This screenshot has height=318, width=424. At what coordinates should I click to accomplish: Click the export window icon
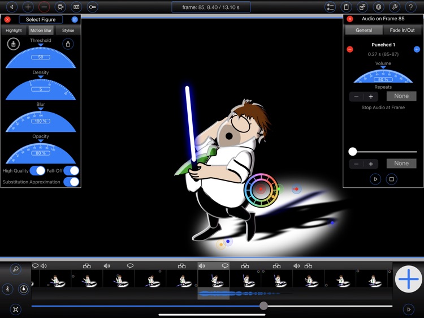point(362,7)
